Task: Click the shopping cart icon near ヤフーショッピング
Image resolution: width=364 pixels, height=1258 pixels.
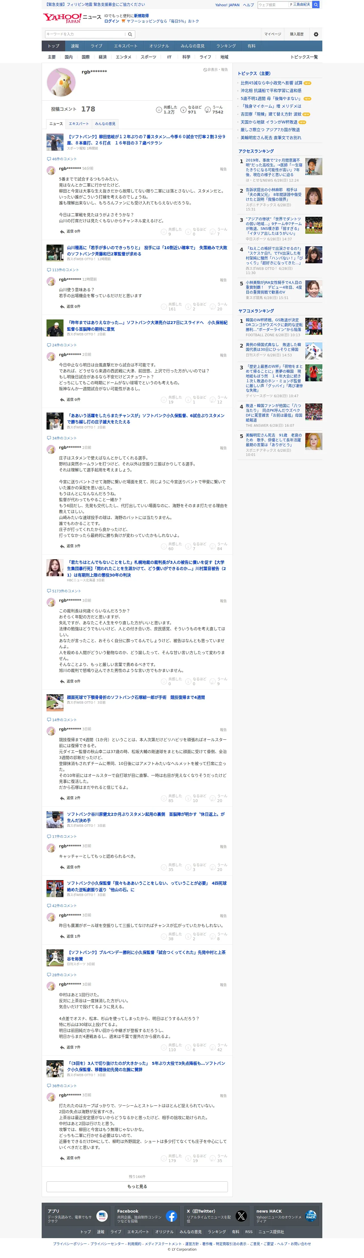Action: click(x=123, y=22)
